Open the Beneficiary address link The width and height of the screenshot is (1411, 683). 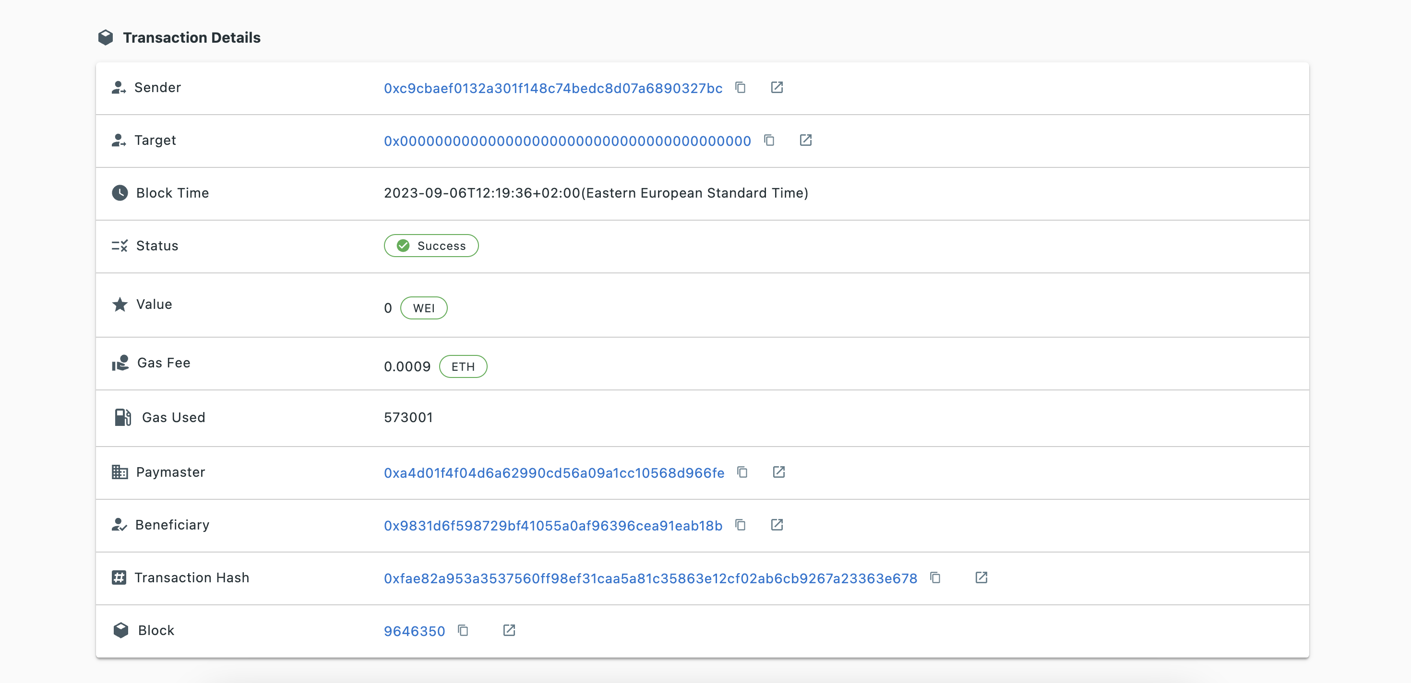coord(553,525)
